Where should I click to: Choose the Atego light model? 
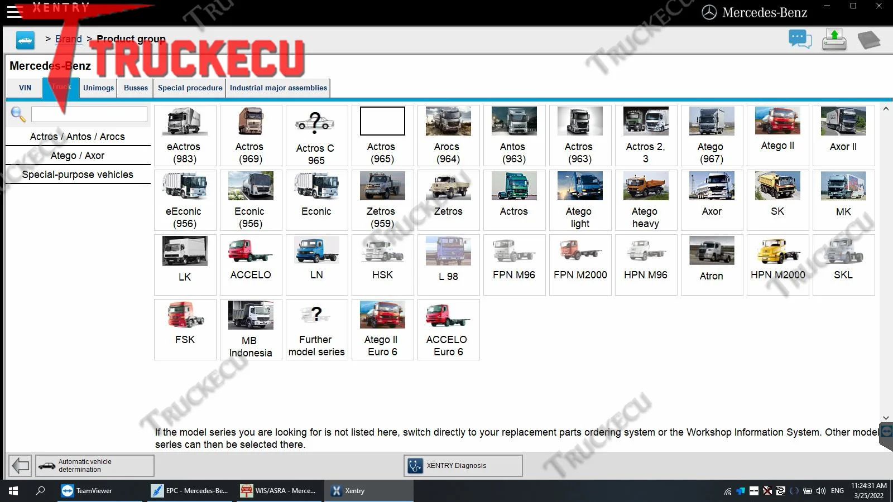580,200
